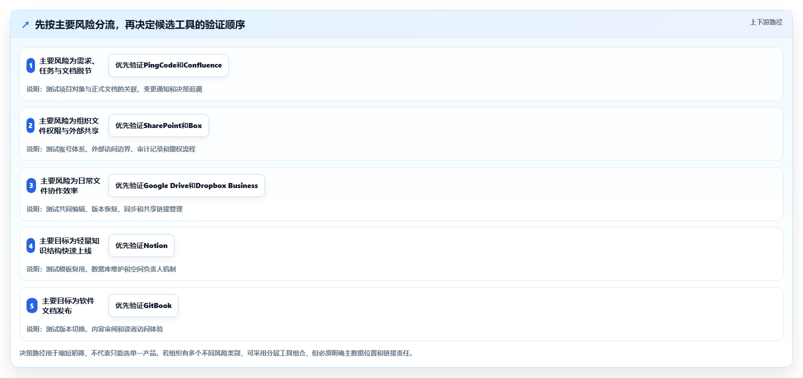803x378 pixels.
Task: Click text 主要目标为轻量知识结构快速上线
Action: pyautogui.click(x=69, y=245)
